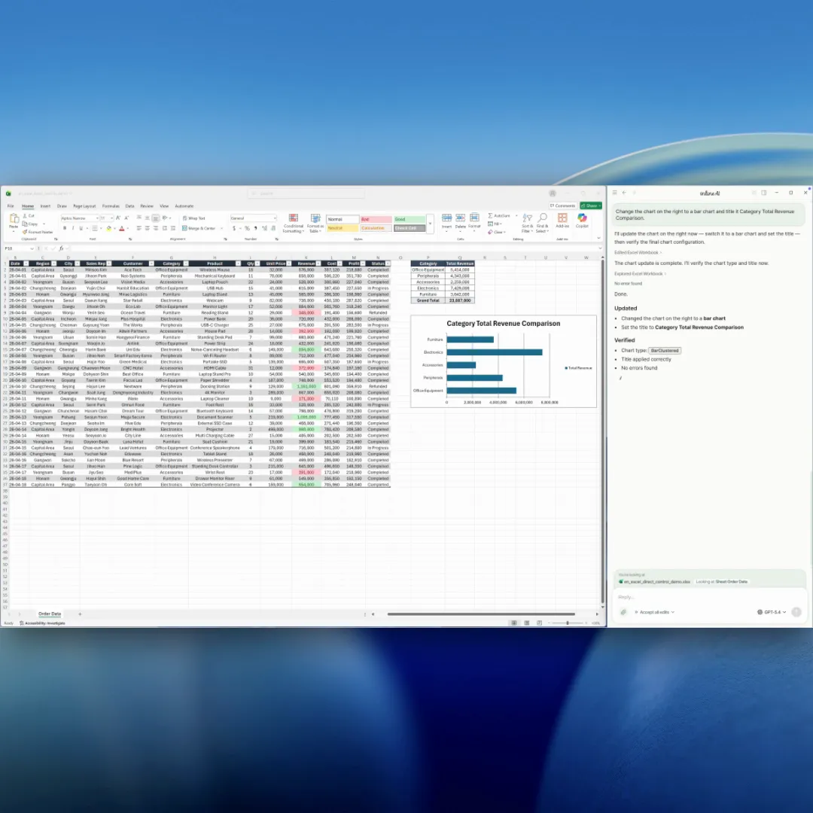
Task: Toggle Bold formatting
Action: [63, 228]
